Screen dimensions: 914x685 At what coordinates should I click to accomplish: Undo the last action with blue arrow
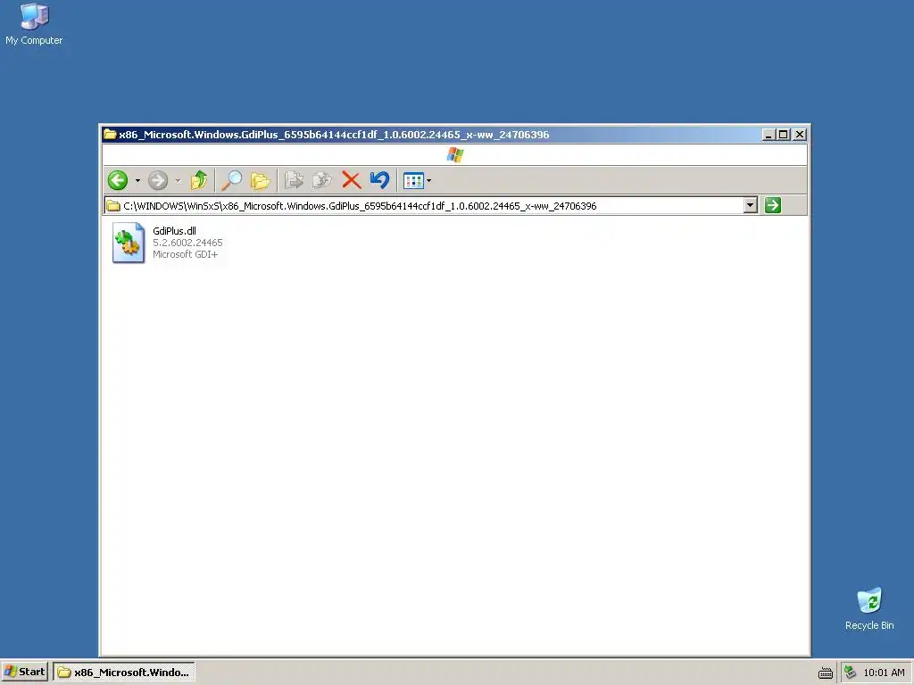379,180
